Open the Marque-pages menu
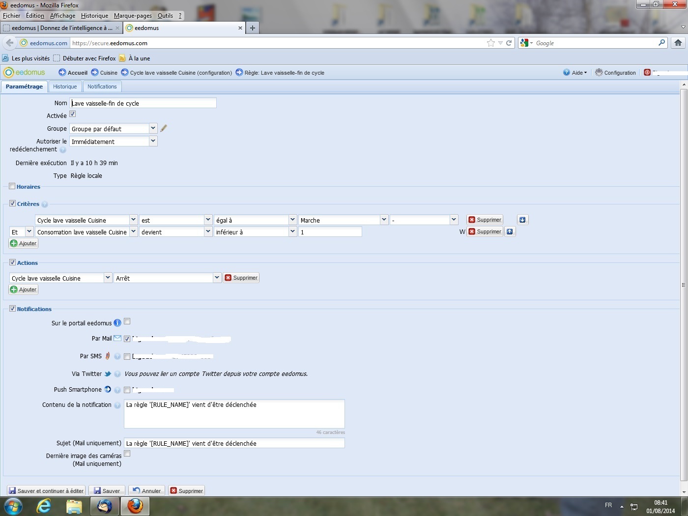Viewport: 688px width, 516px height. point(133,16)
